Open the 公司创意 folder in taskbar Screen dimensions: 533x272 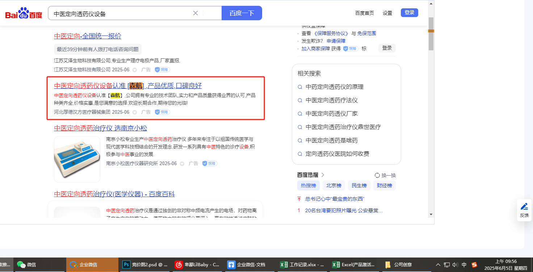click(388, 265)
